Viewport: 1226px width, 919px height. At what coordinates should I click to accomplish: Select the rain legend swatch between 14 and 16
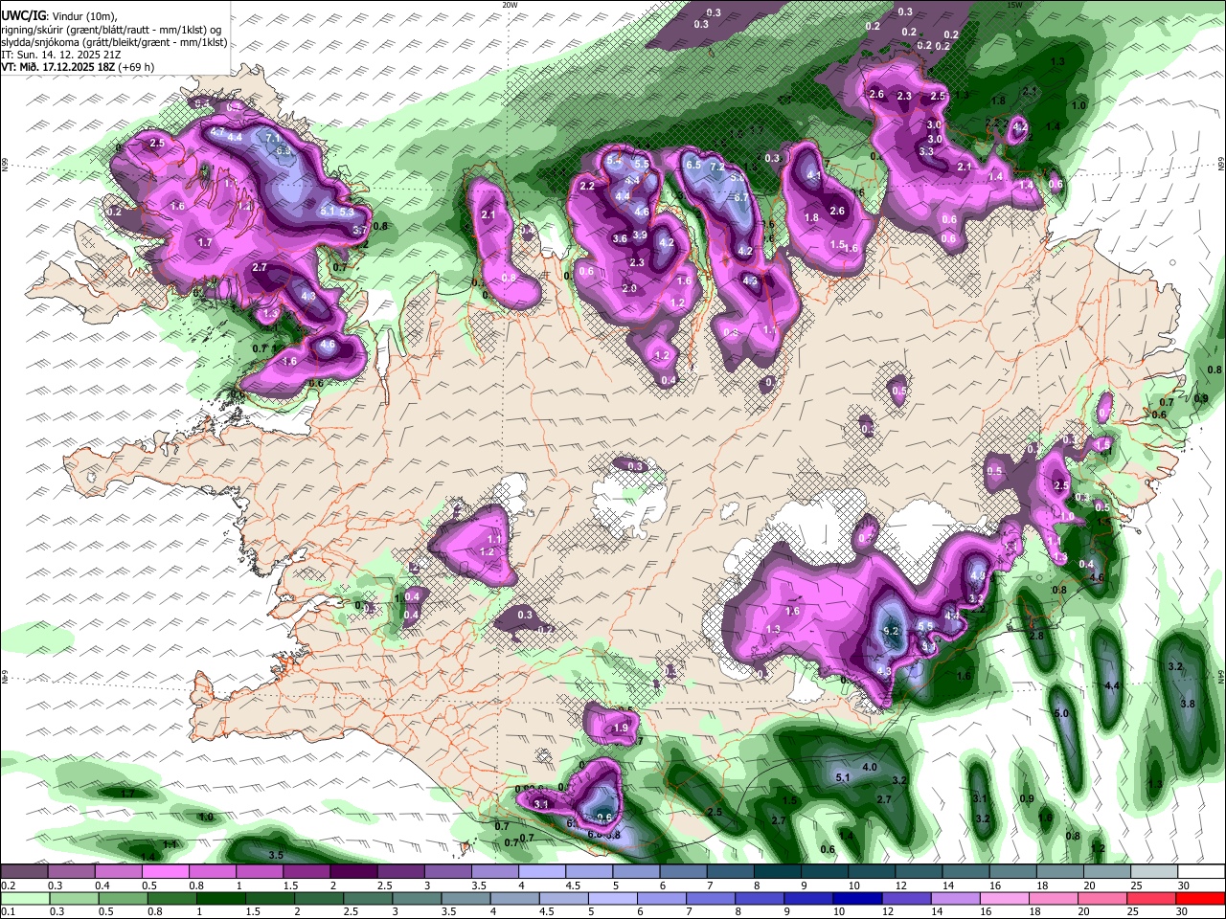956,898
